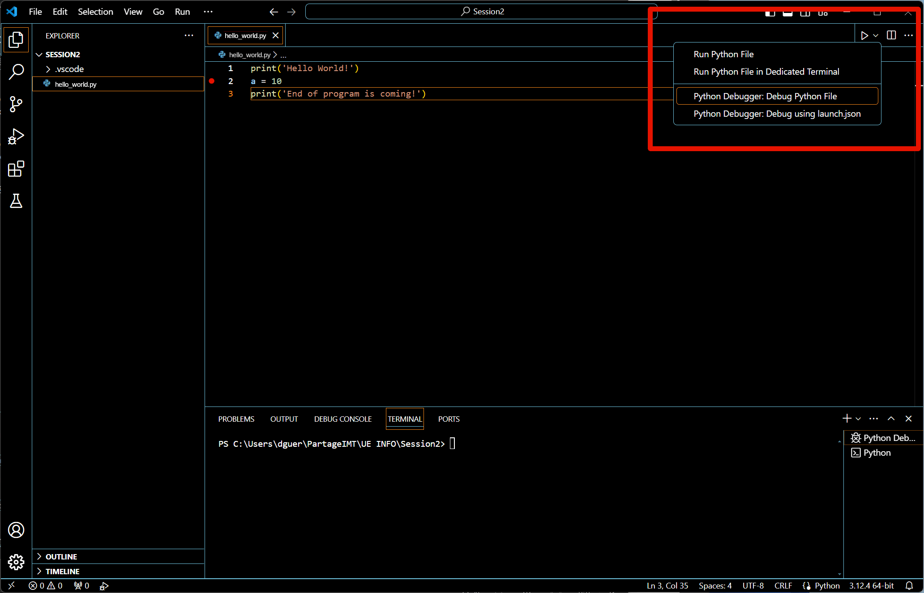Expand the .vscode folder

69,69
